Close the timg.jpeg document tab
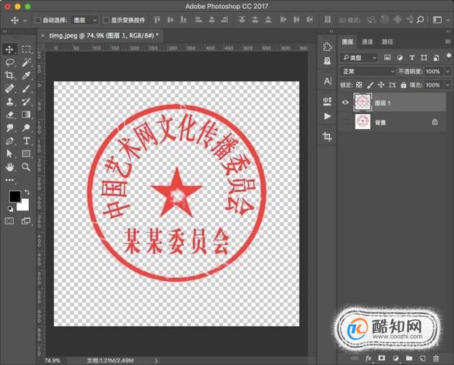Viewport: 454px width, 365px height. (43, 35)
